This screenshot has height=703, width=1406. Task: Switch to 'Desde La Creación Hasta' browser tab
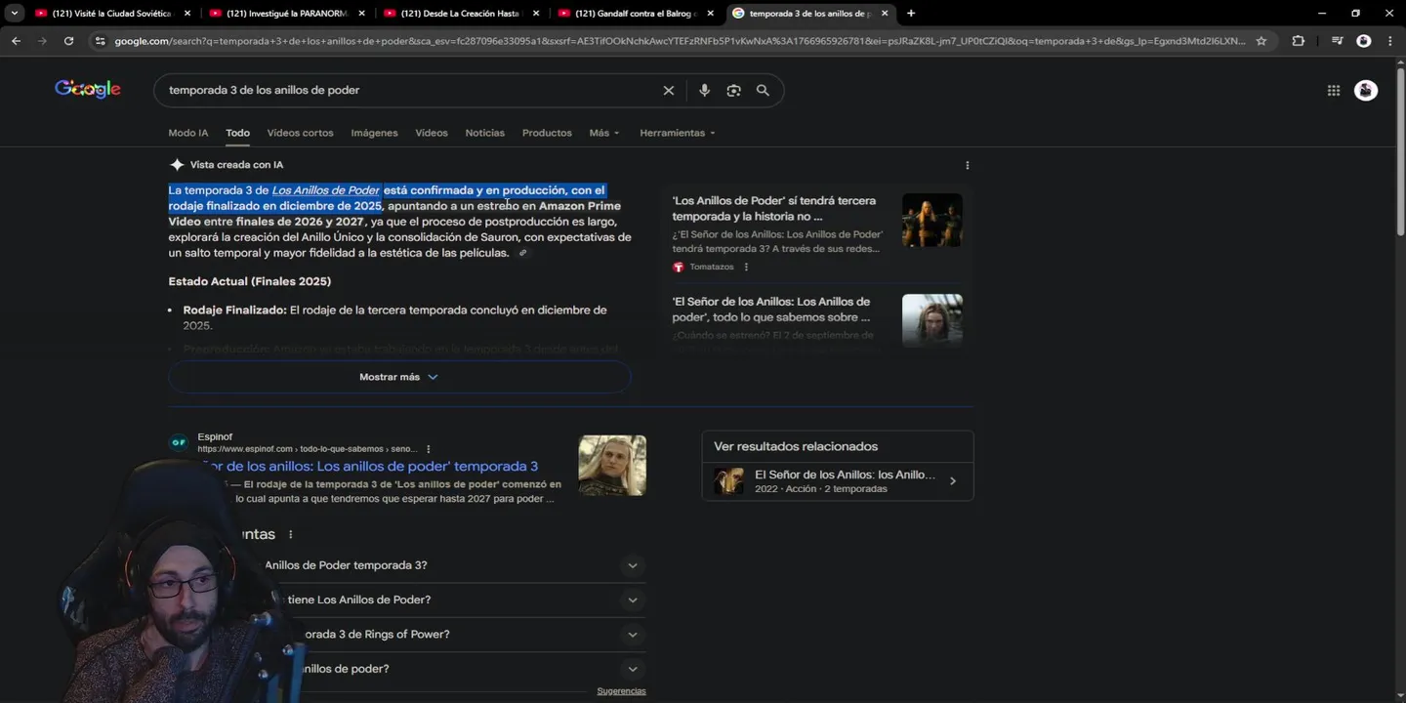459,14
